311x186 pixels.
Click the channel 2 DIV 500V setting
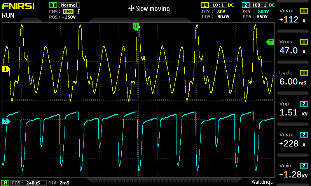(257, 12)
